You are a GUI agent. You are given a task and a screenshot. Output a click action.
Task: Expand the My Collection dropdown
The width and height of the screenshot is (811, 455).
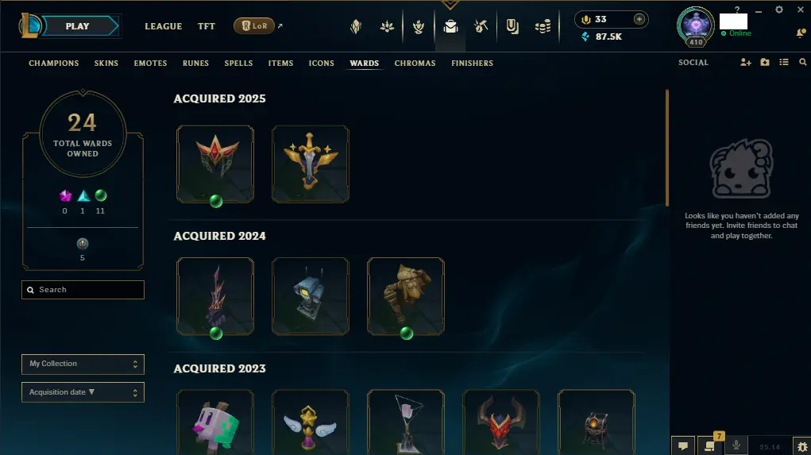pos(83,364)
